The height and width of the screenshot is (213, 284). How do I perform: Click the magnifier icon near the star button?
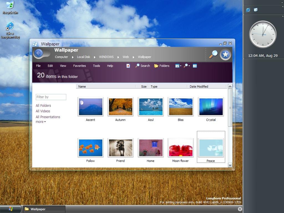[213, 54]
